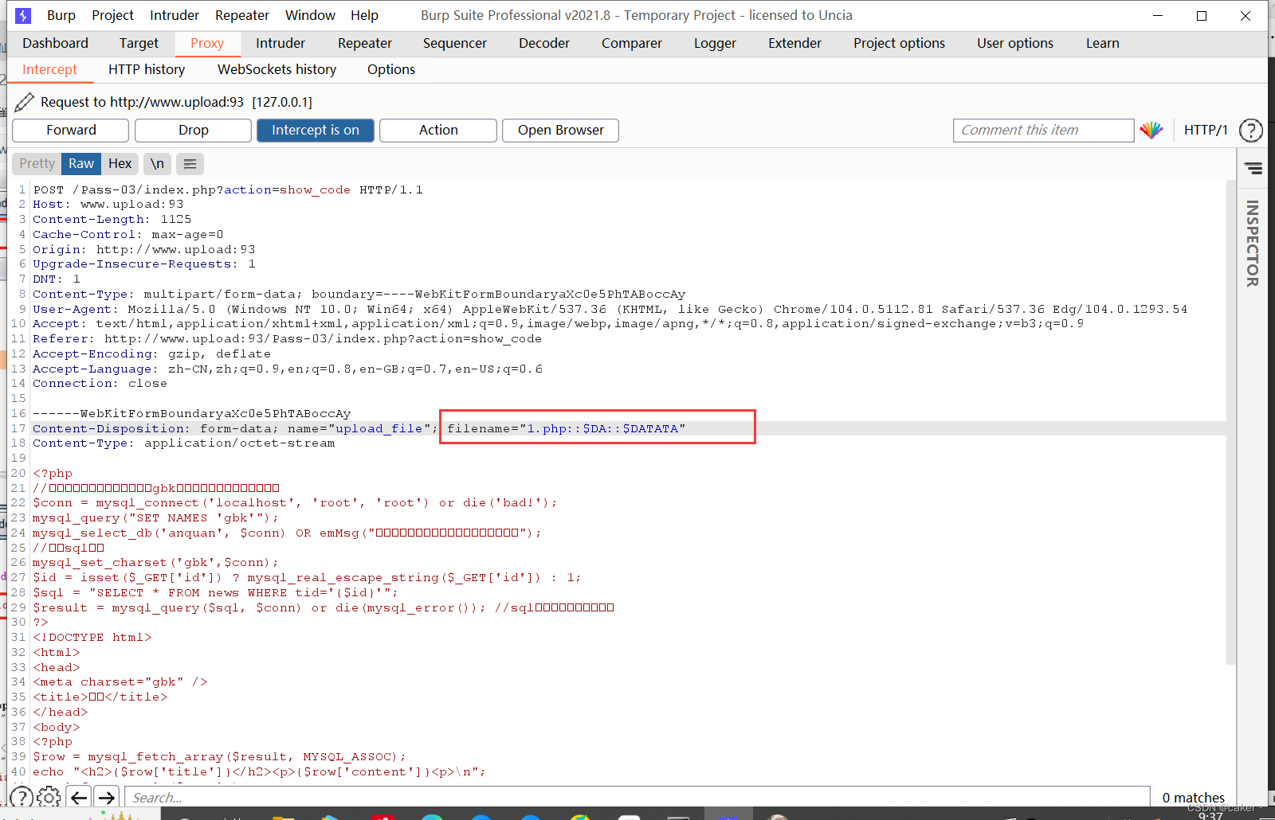This screenshot has width=1275, height=820.
Task: Open the Burp menu
Action: (x=61, y=15)
